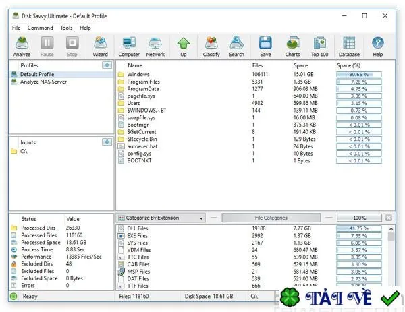405x312 pixels.
Task: Open the Tools menu
Action: [66, 28]
